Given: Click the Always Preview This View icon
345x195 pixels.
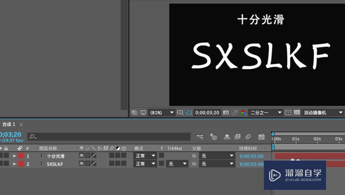Looking at the screenshot, I should (135, 112).
